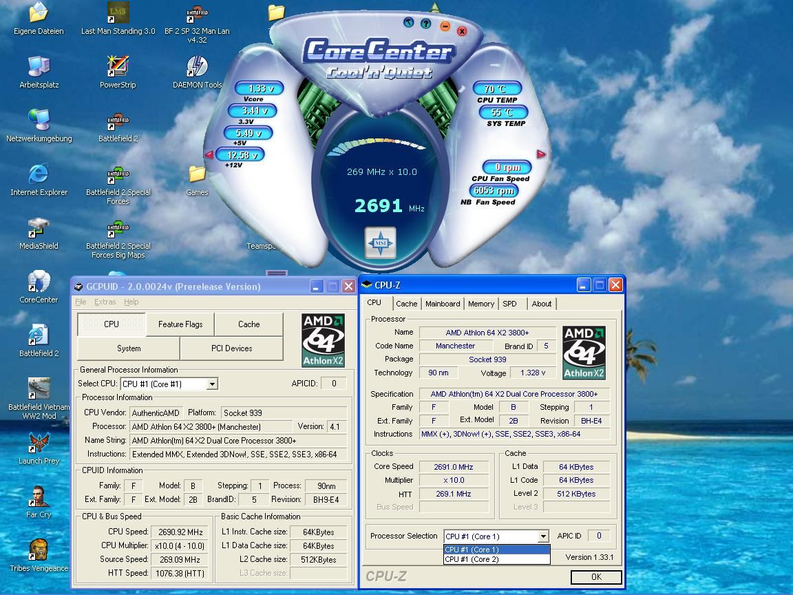
Task: Click AMD Athlon X2 logo in CPU-Z
Action: point(584,353)
